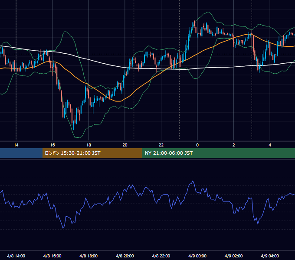Click the 4/9 04:00 oscillator time label
Image resolution: width=295 pixels, height=260 pixels.
point(270,256)
